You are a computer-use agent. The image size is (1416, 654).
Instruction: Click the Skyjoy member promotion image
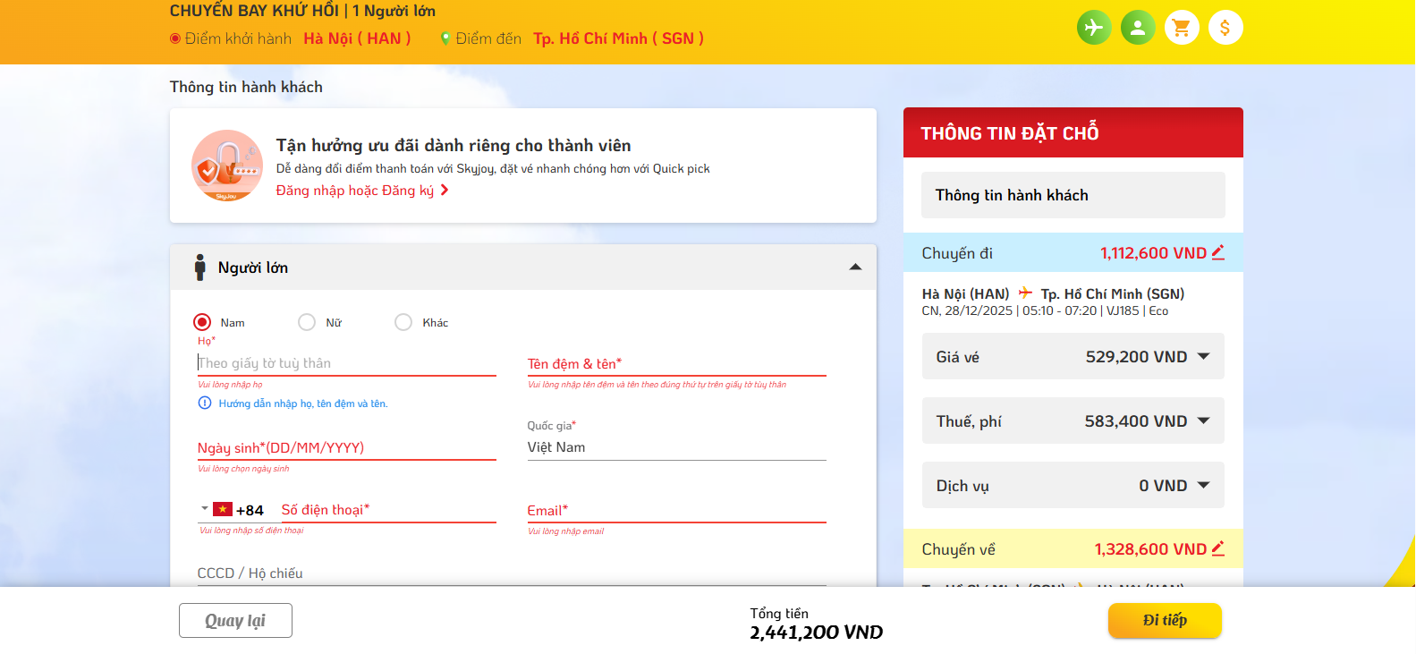pyautogui.click(x=227, y=166)
